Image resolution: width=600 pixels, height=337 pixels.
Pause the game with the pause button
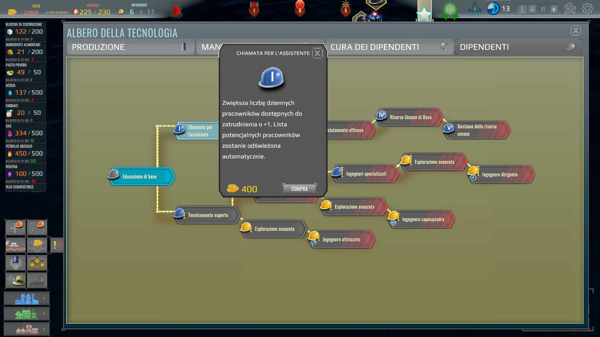pos(522,9)
